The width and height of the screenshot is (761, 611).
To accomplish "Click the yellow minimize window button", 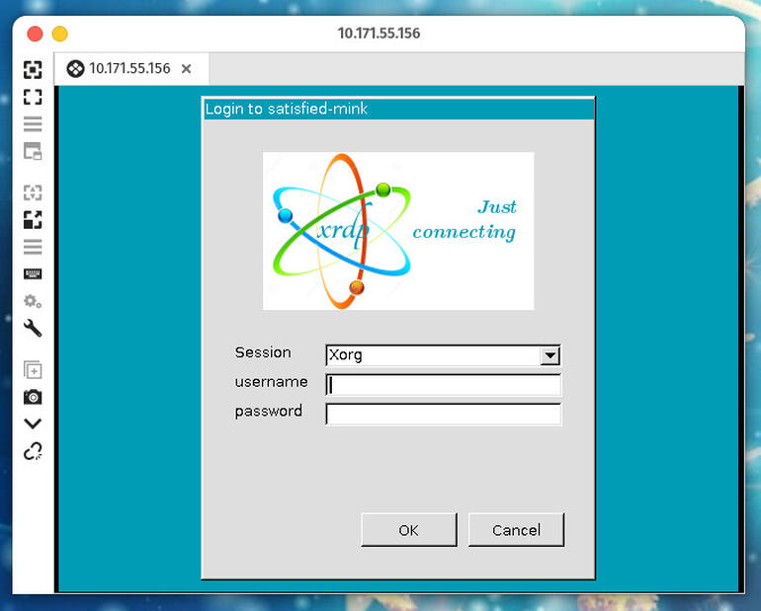I will 59,34.
